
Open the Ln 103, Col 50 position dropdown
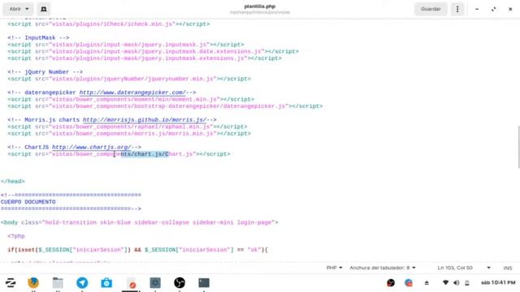tap(464, 268)
